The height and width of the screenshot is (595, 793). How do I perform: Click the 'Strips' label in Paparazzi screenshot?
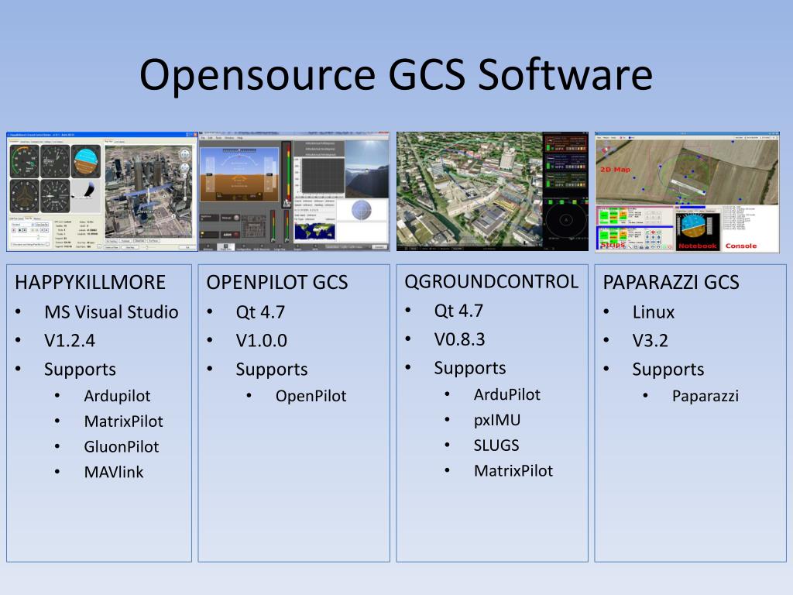click(613, 245)
